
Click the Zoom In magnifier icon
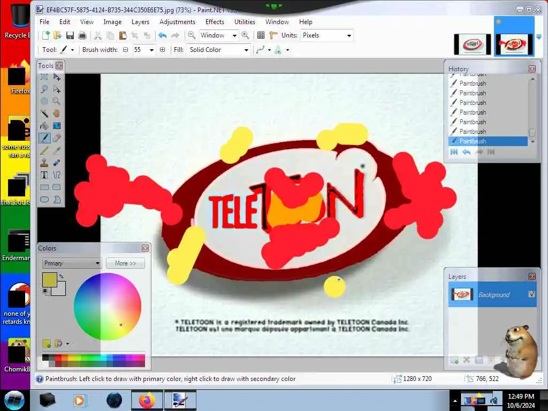pos(245,35)
